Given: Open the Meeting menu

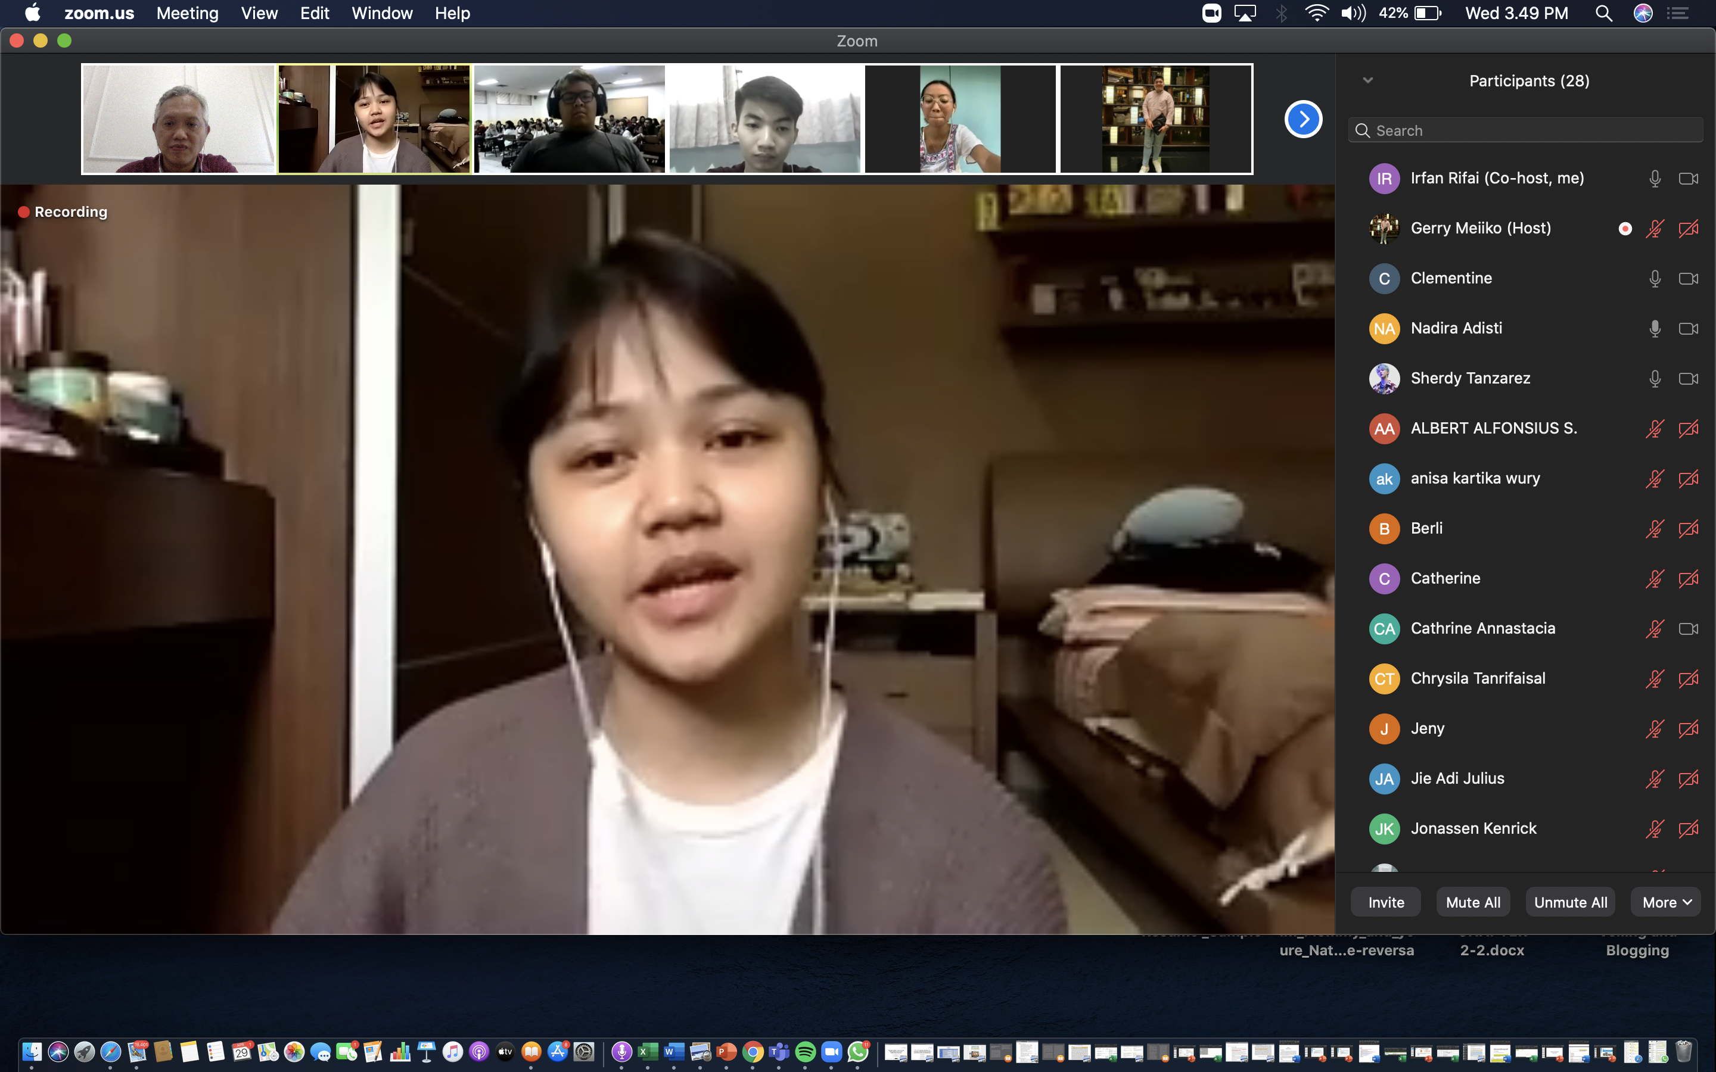Looking at the screenshot, I should point(187,14).
